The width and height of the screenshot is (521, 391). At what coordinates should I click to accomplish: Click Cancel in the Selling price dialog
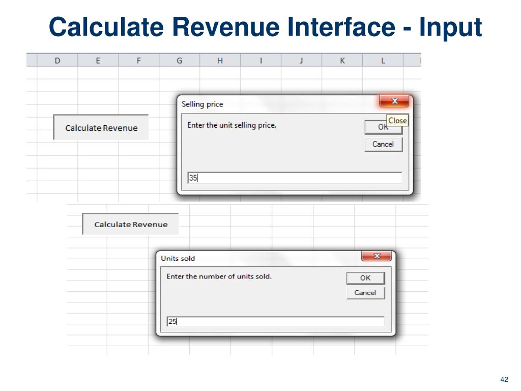click(x=383, y=144)
